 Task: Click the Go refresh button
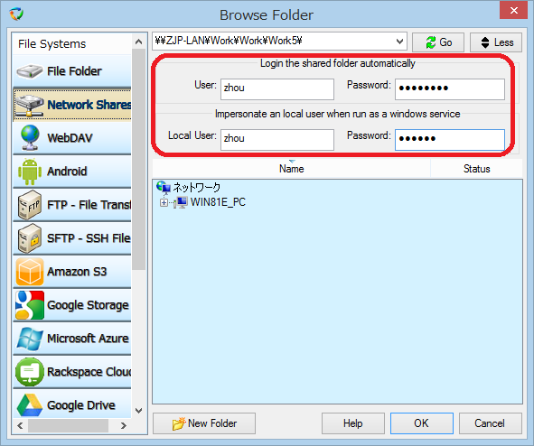pos(438,42)
